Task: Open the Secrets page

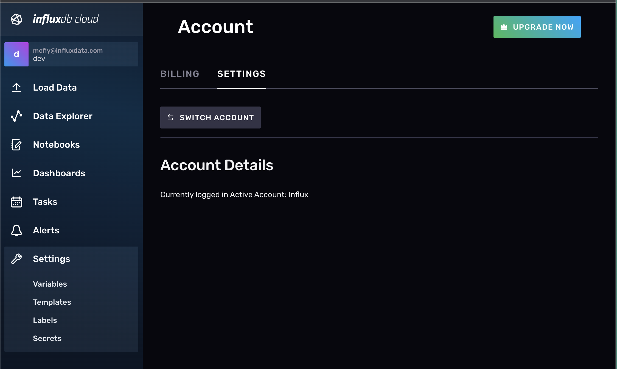Action: [47, 338]
